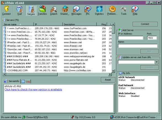Click status bar Up: 0.0 | Down: 0.0
Viewport: 162px width, 120px height.
click(85, 117)
